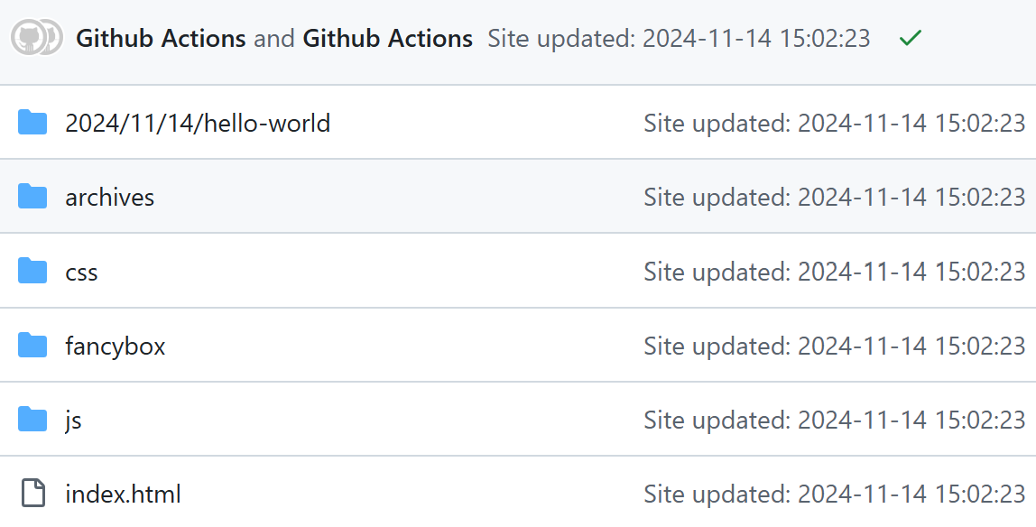The height and width of the screenshot is (527, 1036).
Task: Click the file icon beside index.html
Action: click(32, 494)
